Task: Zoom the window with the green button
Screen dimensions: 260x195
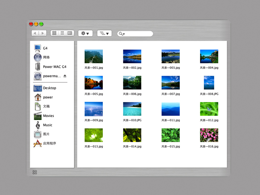Action: (41, 24)
